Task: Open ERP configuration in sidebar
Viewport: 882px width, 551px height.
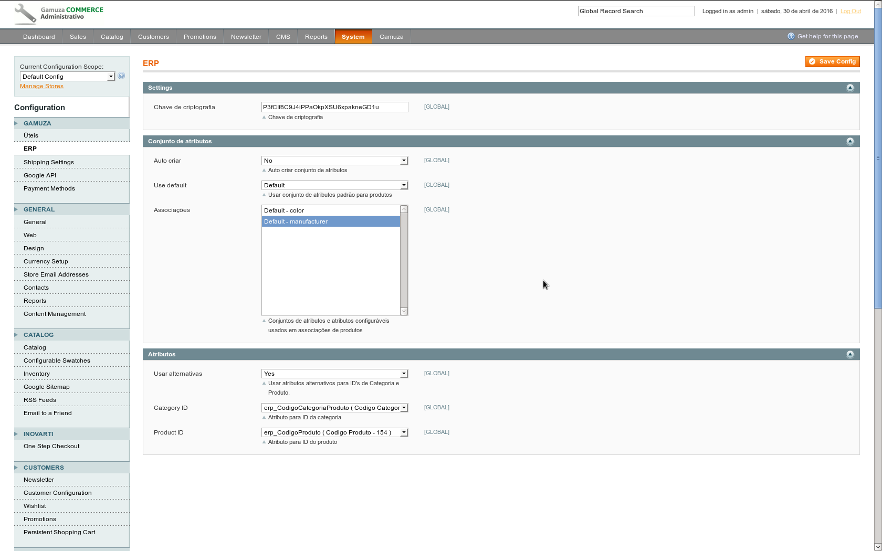Action: 71,149
